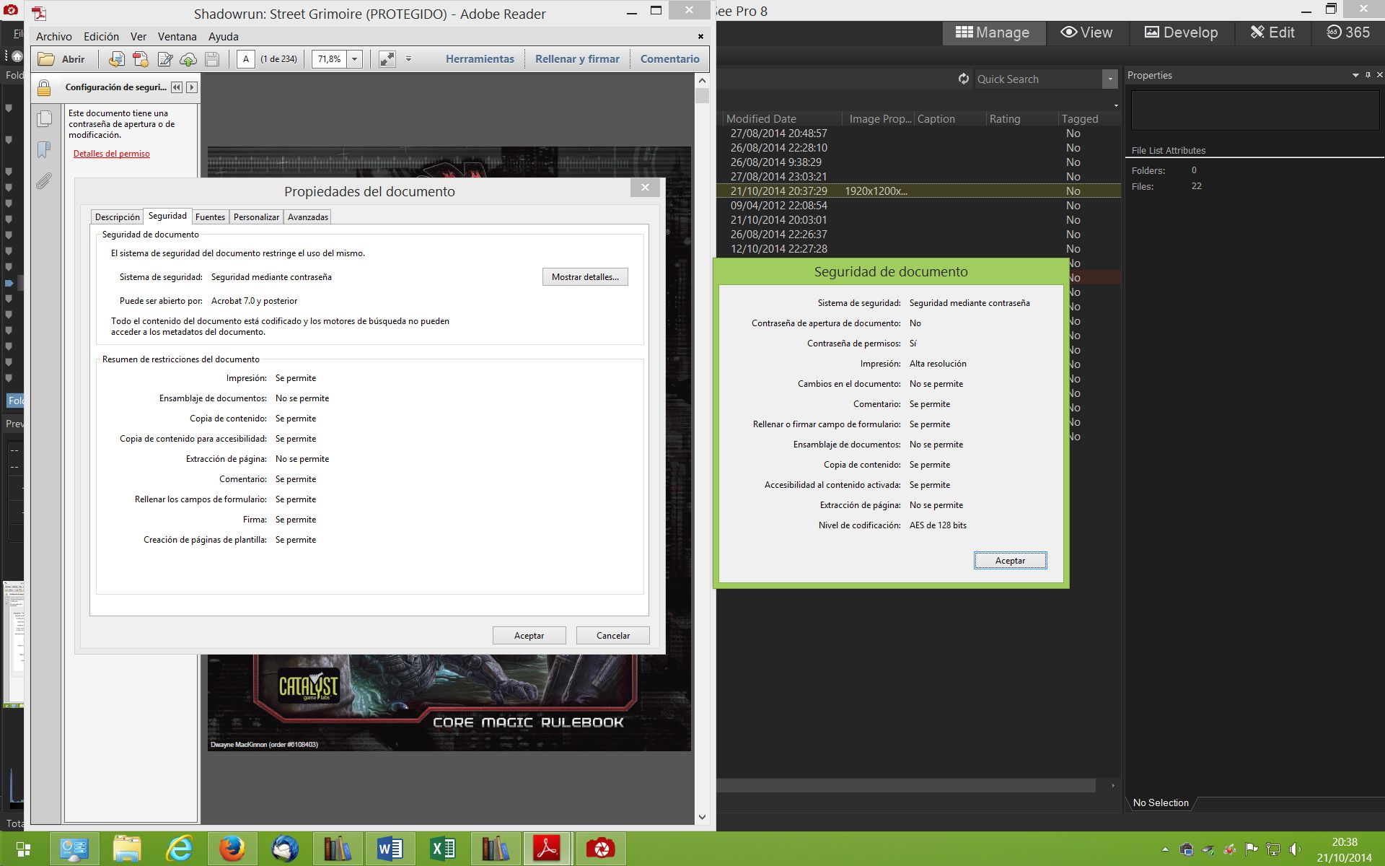This screenshot has height=866, width=1385.
Task: Open the Rellenar y firmar pane
Action: [577, 59]
